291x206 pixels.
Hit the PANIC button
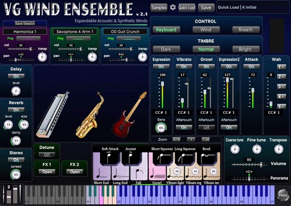[x=283, y=195]
